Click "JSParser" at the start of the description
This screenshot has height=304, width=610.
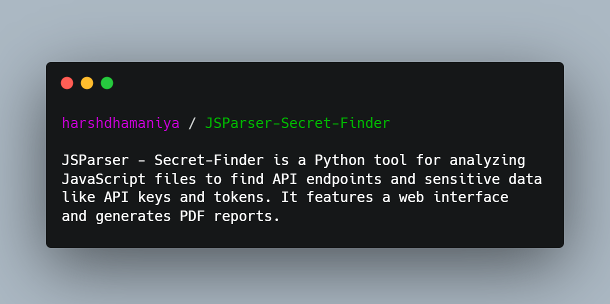[95, 160]
